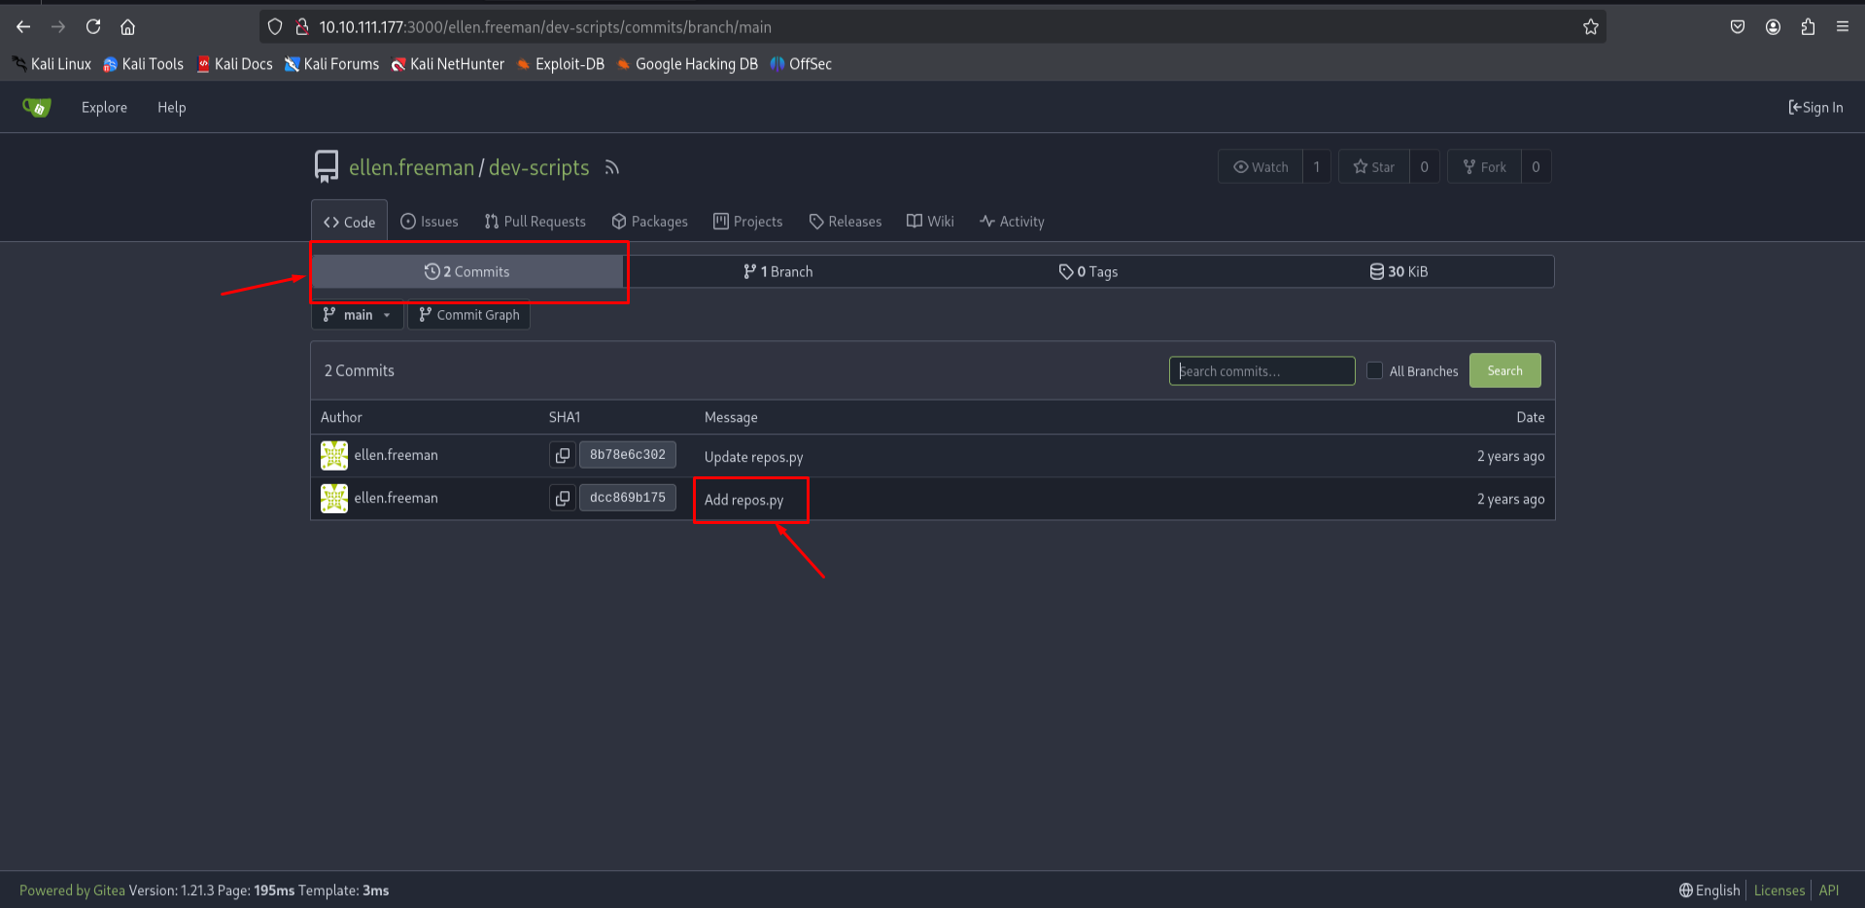Open the repository RSS feed icon

pos(611,167)
